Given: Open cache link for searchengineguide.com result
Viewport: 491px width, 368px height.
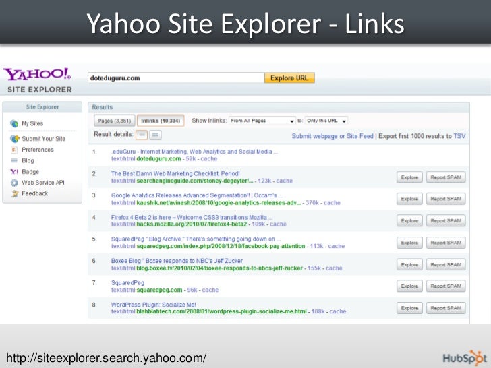Looking at the screenshot, I should tap(285, 181).
